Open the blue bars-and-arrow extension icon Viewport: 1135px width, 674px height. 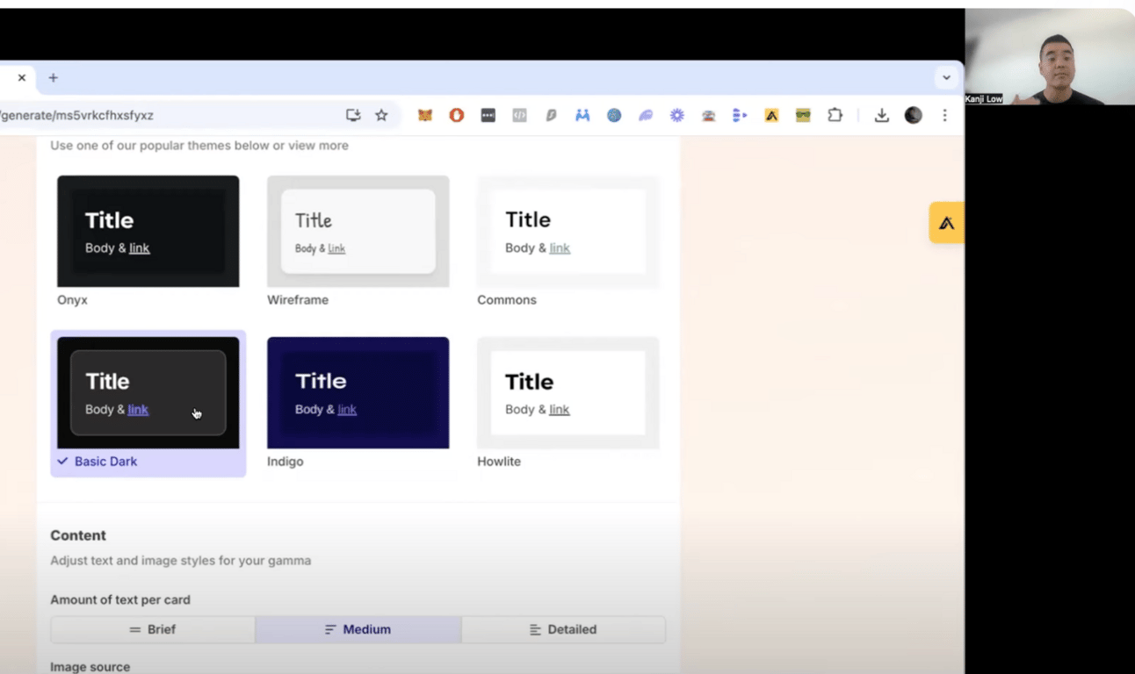tap(740, 115)
